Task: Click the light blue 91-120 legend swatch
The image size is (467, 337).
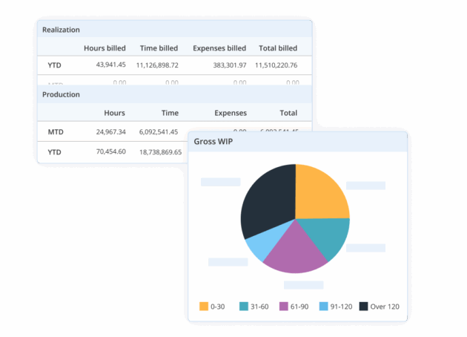Action: pos(323,306)
